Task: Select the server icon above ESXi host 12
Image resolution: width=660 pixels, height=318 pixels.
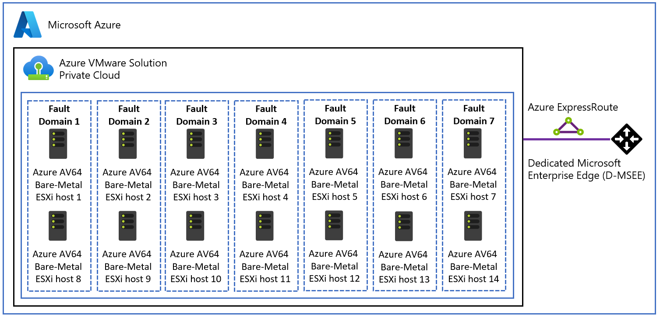Action: (x=334, y=225)
